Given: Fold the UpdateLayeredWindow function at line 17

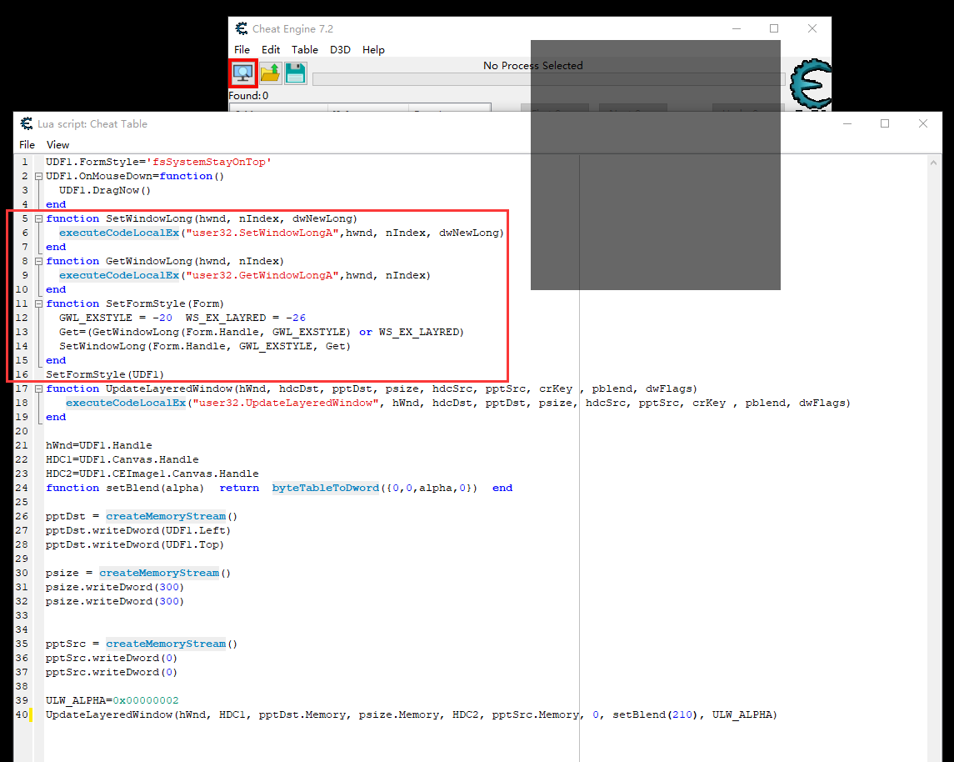Looking at the screenshot, I should click(x=38, y=389).
